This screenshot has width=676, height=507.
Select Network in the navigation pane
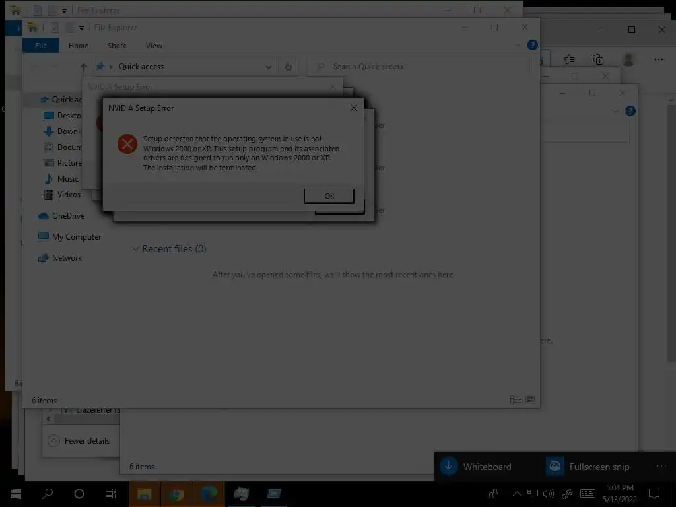tap(67, 258)
